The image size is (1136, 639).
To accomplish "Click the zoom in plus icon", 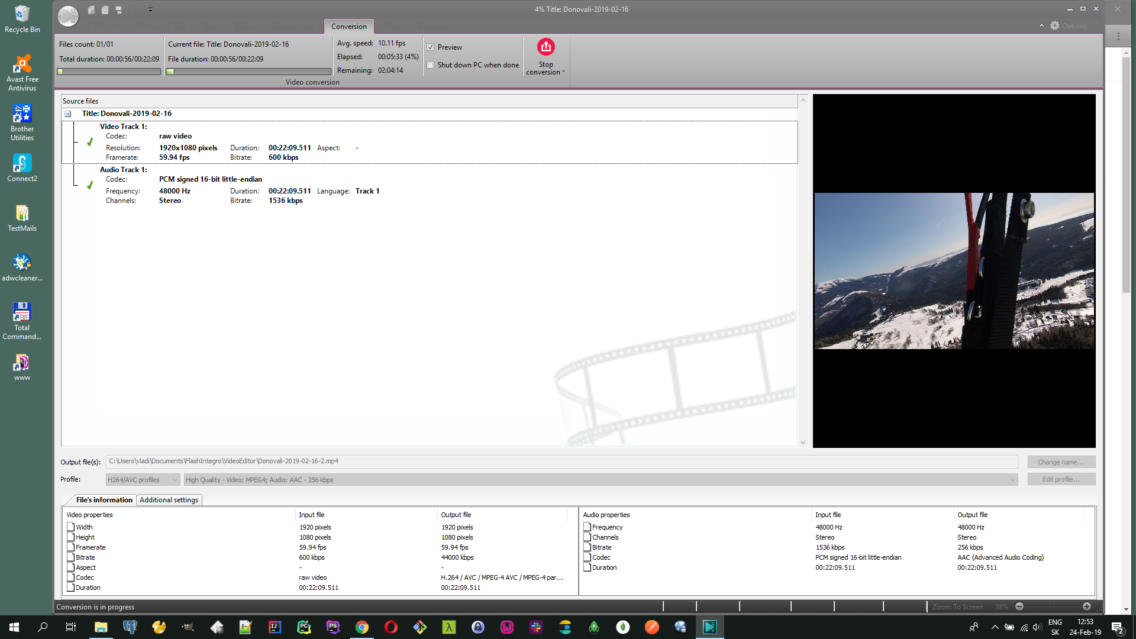I will (x=1087, y=606).
